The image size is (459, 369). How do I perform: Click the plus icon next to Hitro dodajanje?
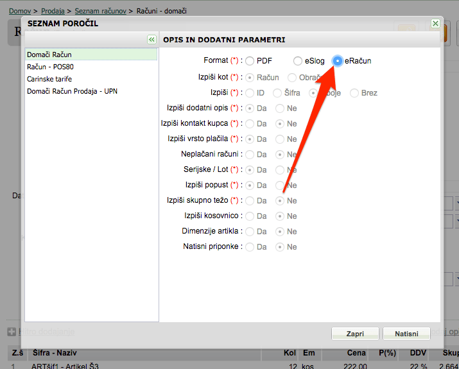click(12, 332)
